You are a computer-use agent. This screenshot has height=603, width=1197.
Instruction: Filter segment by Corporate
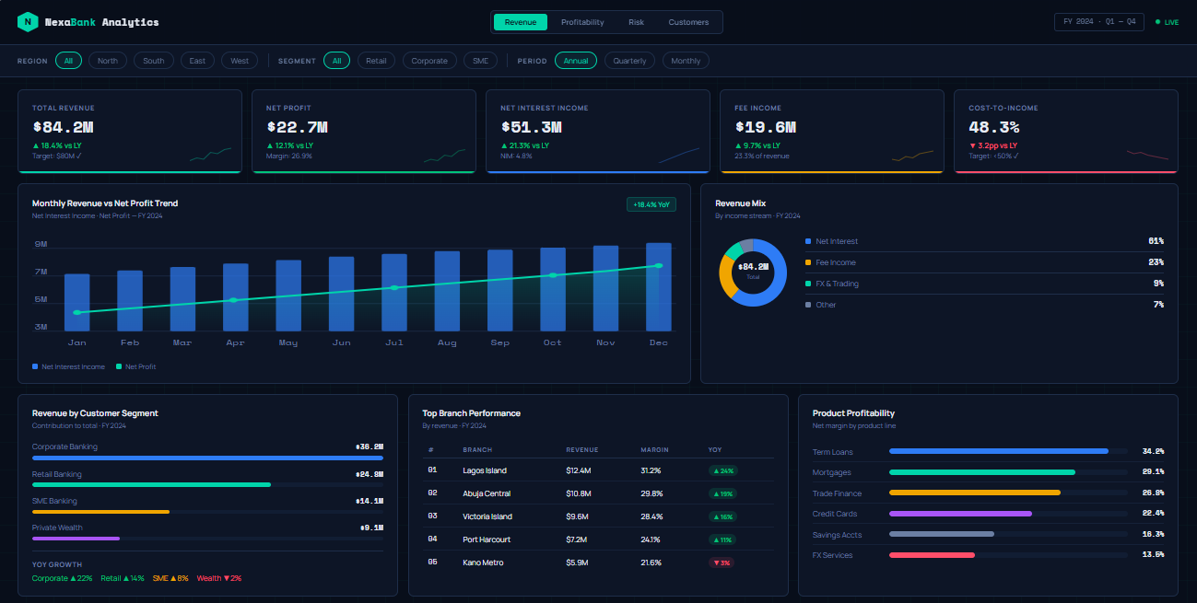pyautogui.click(x=429, y=61)
